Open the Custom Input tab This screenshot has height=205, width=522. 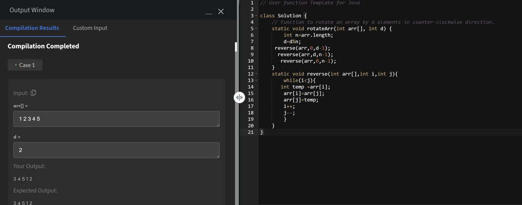90,28
